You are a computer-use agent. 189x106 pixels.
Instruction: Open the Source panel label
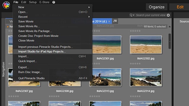184,21
